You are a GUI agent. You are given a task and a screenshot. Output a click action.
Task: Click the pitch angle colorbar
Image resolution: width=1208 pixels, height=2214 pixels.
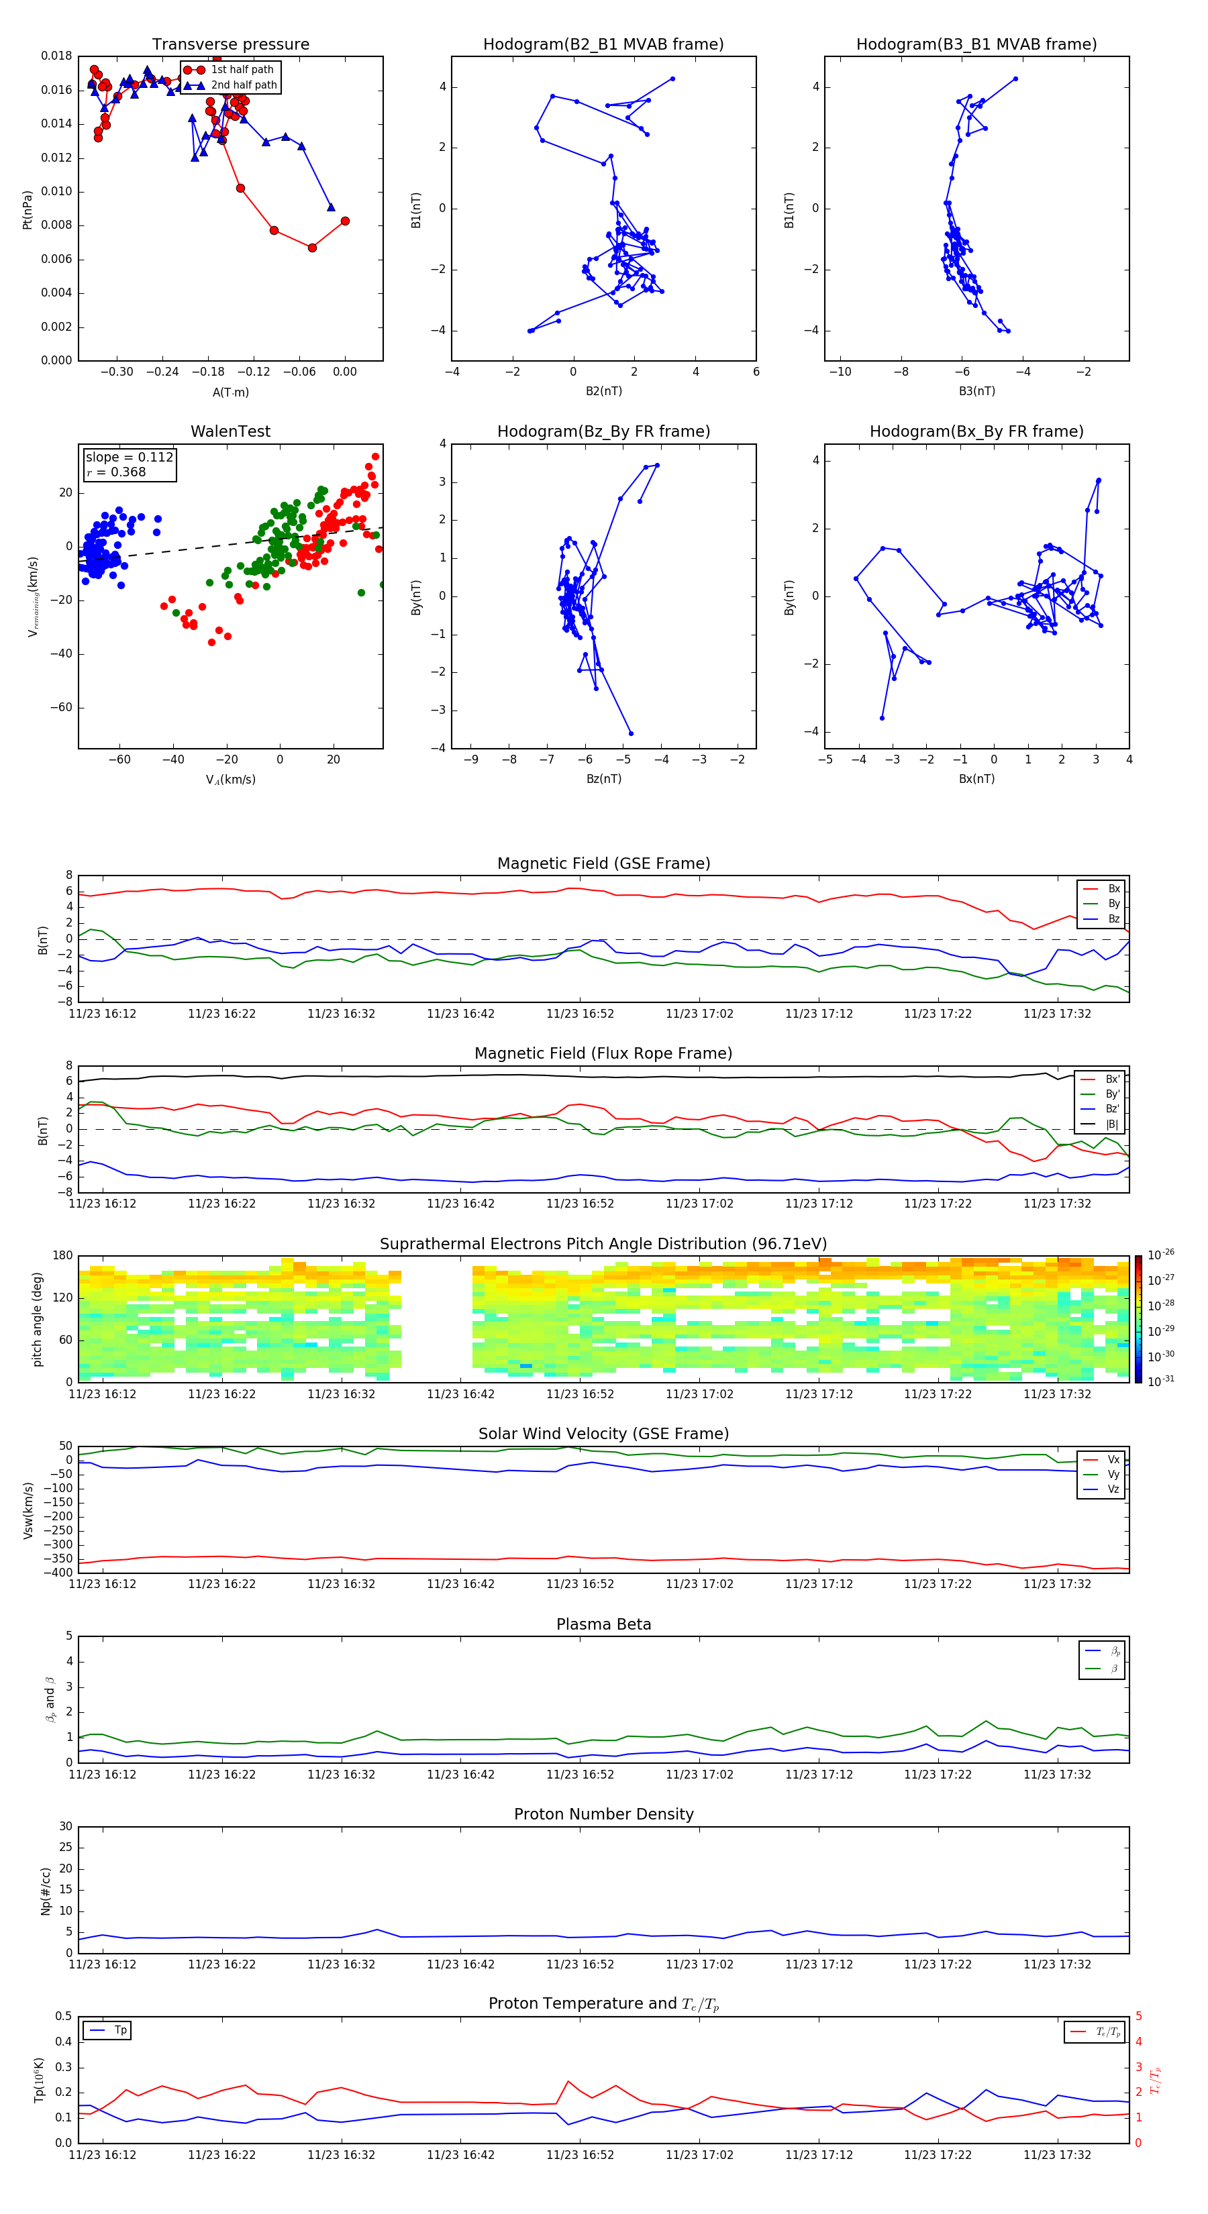click(1138, 1319)
